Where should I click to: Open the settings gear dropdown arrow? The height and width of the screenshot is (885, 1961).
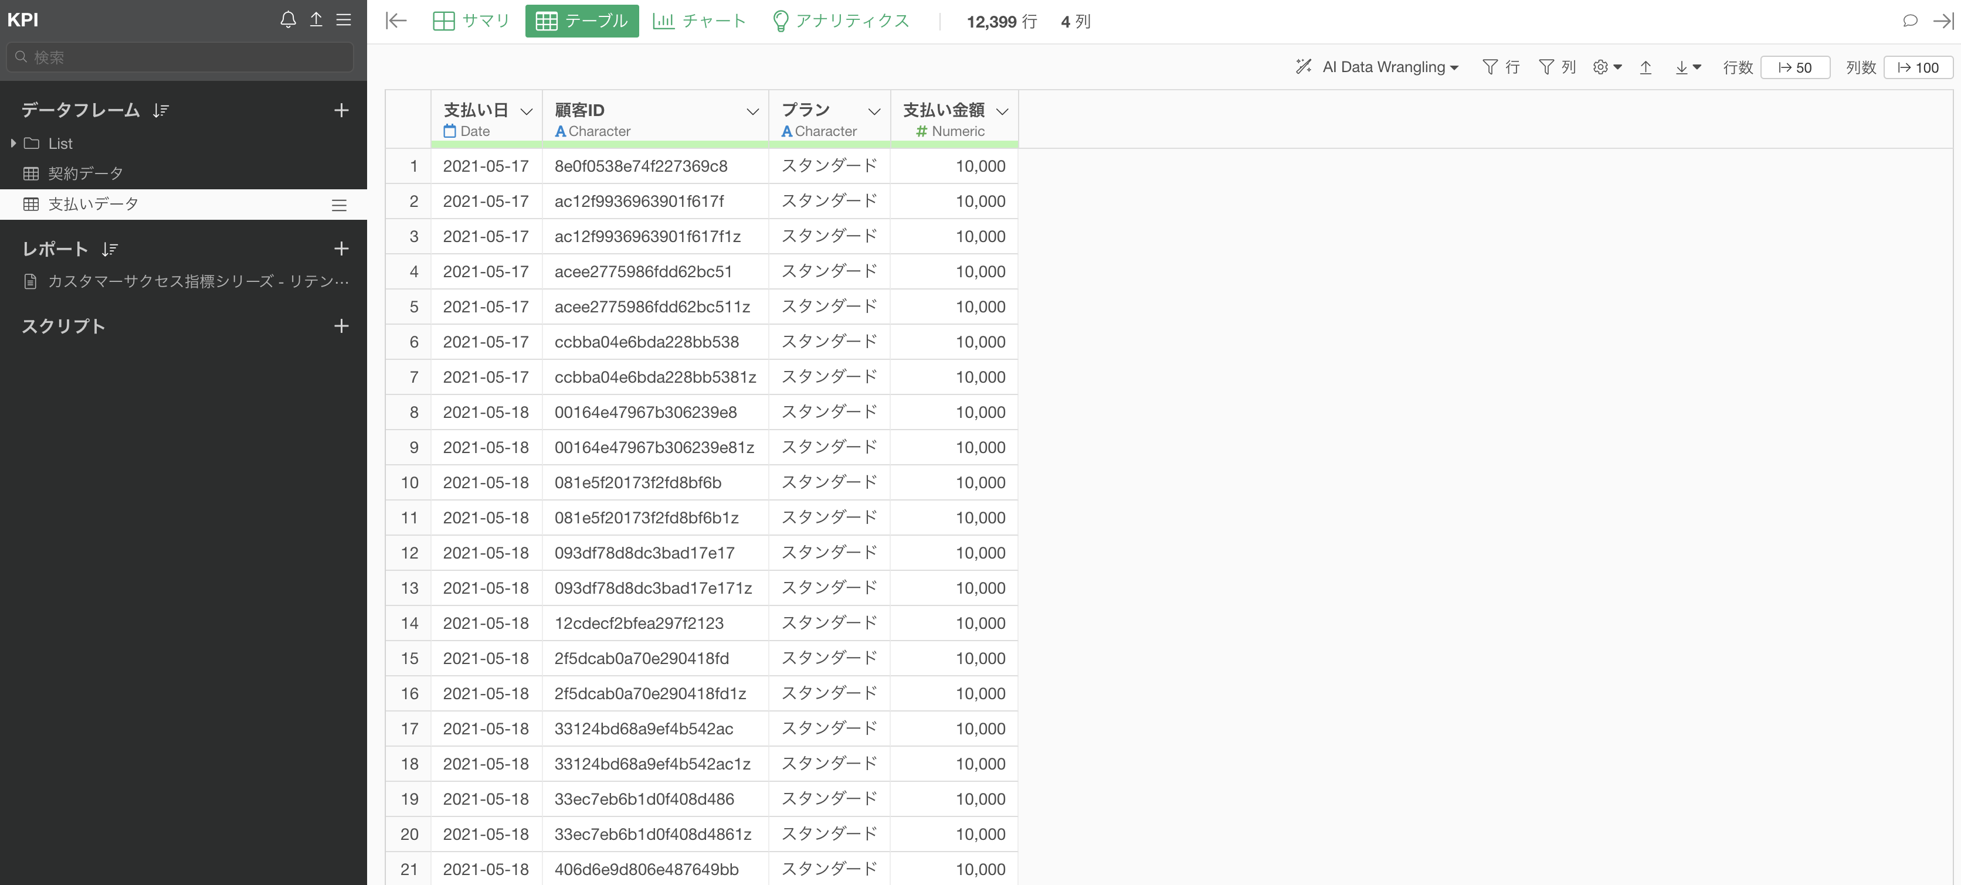1618,67
